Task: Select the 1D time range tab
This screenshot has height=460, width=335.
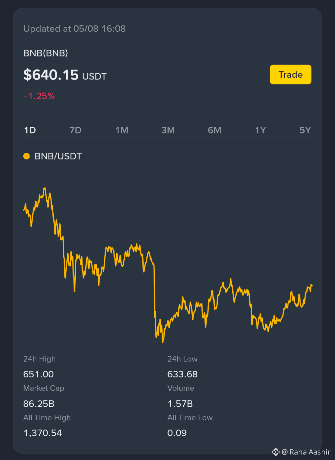Action: [x=30, y=130]
